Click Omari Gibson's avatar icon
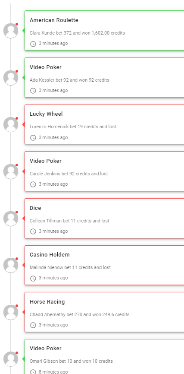This screenshot has height=374, width=184. tap(11, 359)
